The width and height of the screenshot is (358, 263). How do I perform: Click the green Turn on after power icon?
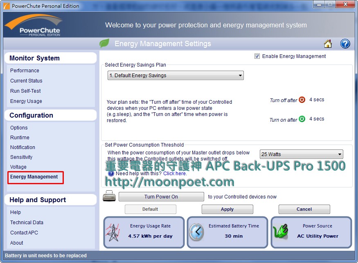302,119
